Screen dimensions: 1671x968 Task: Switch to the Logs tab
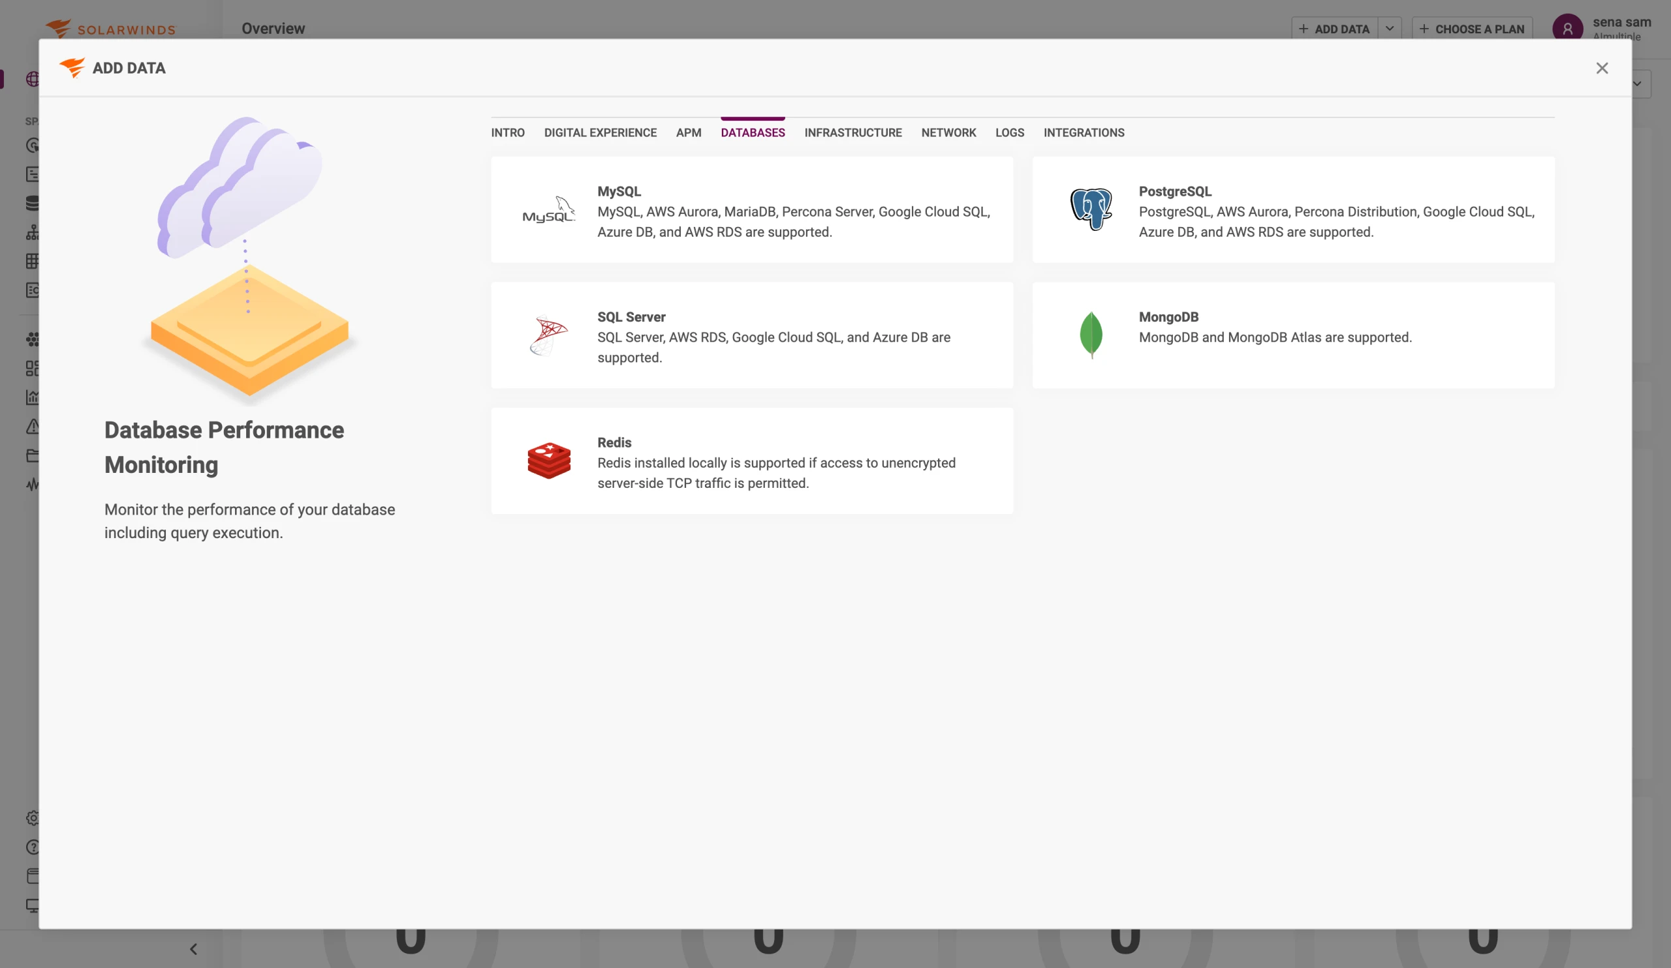pos(1009,132)
